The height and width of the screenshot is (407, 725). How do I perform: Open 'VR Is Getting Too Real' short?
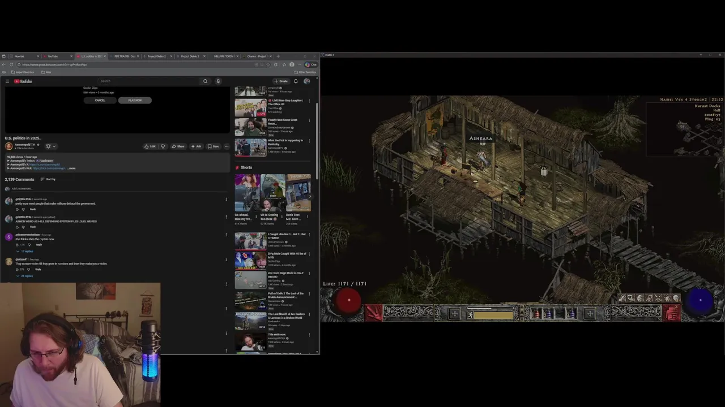[273, 193]
